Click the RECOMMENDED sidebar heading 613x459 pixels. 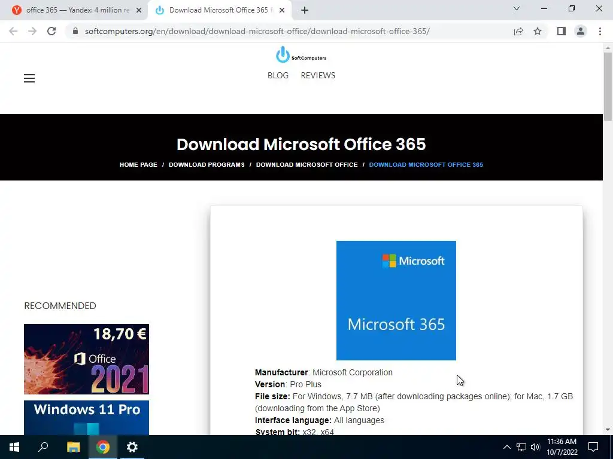[60, 305]
